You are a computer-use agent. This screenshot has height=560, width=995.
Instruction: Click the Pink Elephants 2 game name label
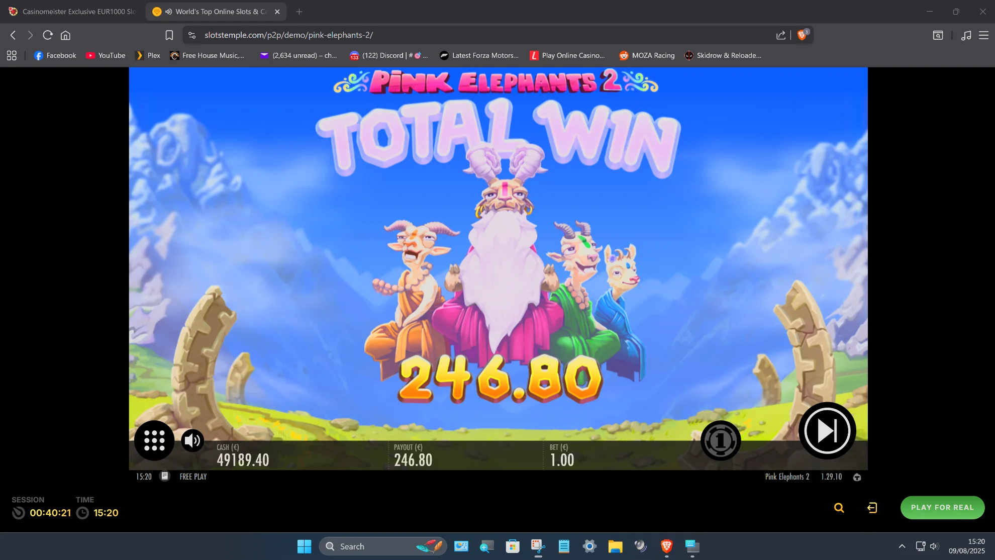[x=787, y=477]
